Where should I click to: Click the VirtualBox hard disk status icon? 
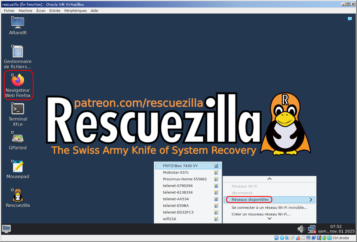click(x=276, y=238)
